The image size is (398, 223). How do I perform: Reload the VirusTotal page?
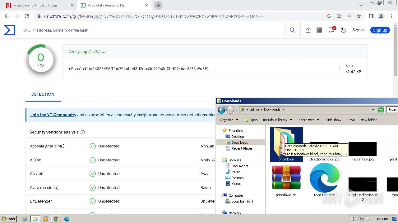coord(27,16)
